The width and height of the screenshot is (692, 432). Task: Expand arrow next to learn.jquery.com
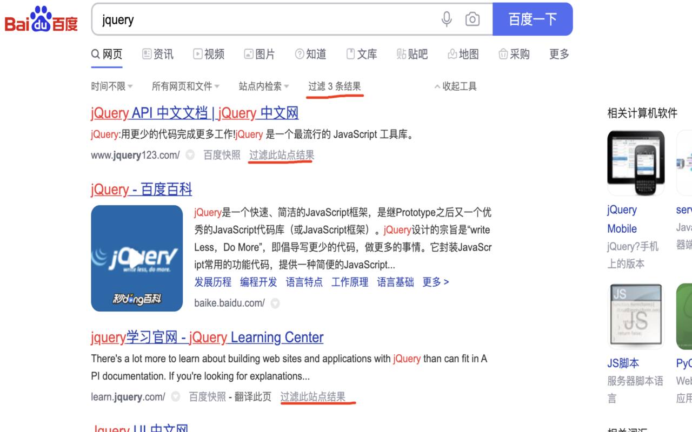(176, 397)
